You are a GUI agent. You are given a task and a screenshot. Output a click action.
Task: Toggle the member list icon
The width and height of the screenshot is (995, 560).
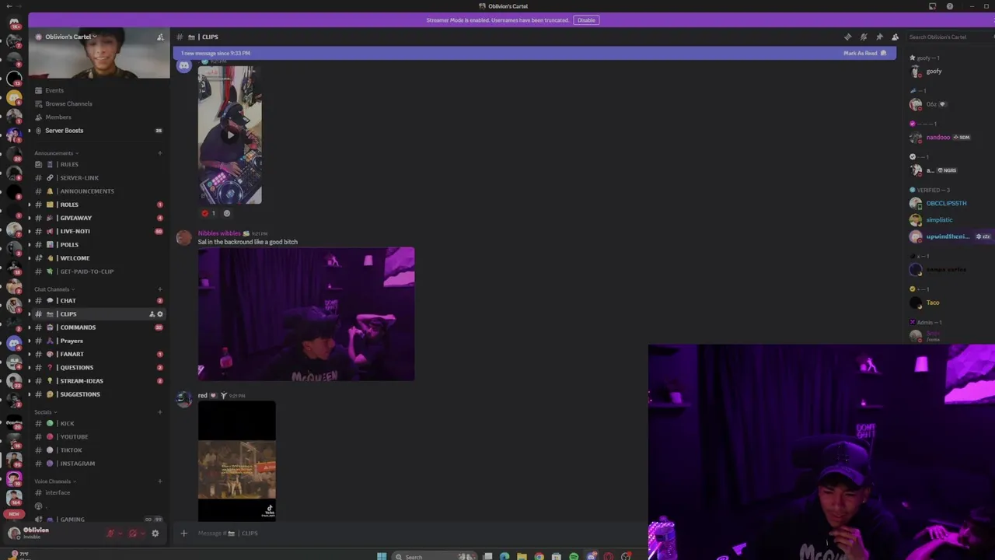(895, 37)
